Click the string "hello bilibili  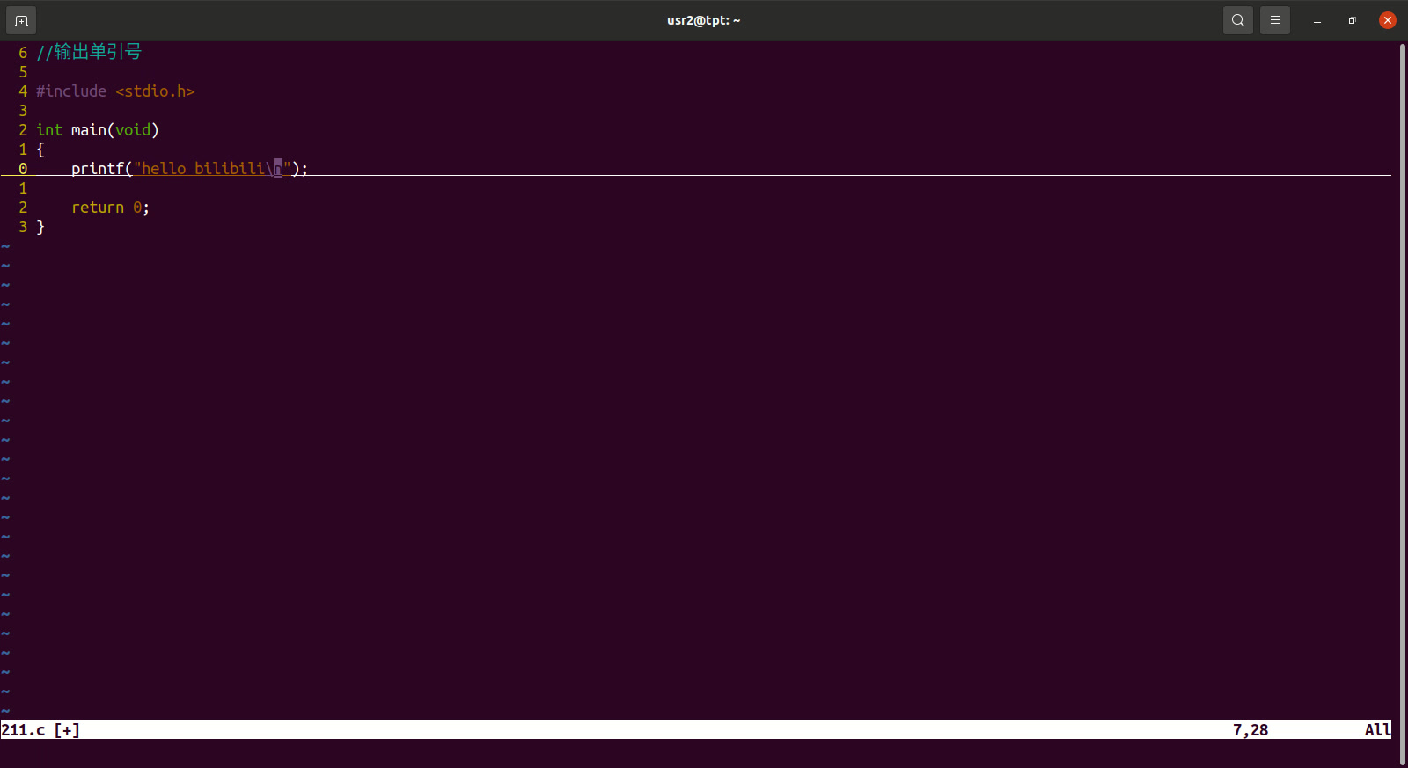(199, 168)
